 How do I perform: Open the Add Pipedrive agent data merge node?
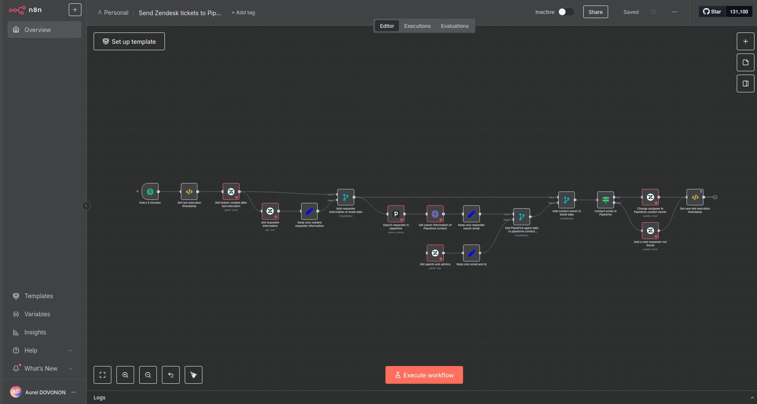(522, 217)
